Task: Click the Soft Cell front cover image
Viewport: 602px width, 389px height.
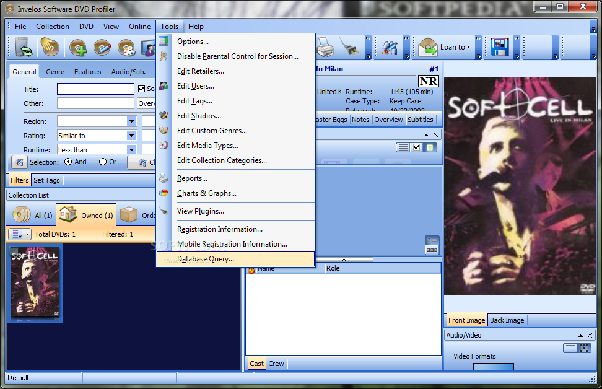Action: pyautogui.click(x=520, y=186)
